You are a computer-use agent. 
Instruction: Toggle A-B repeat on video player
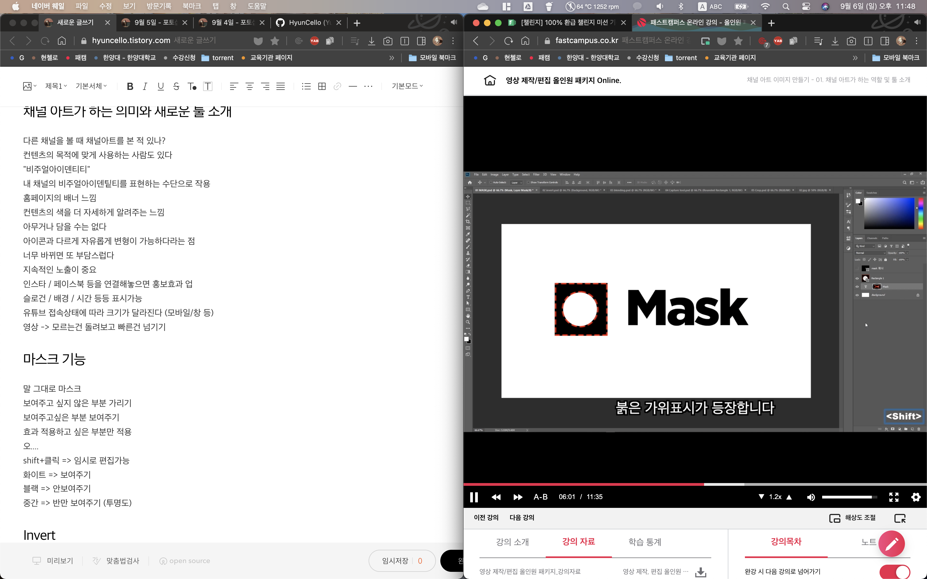[540, 497]
